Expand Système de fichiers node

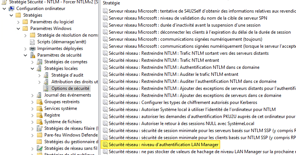coord(32,122)
